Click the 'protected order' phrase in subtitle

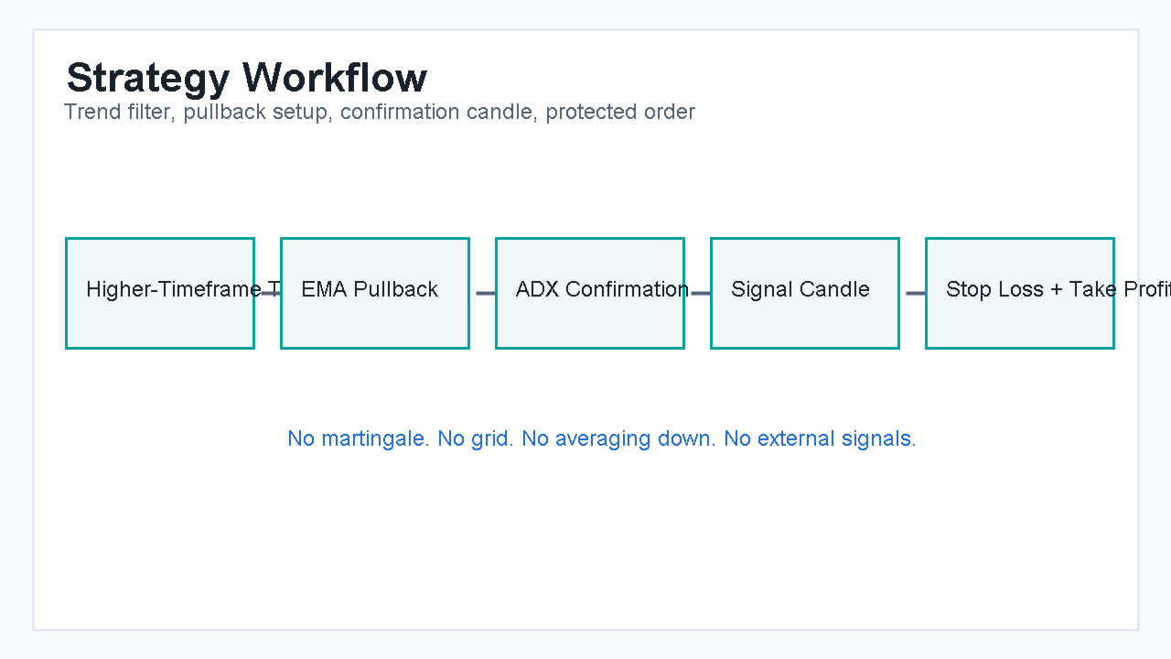(x=620, y=113)
